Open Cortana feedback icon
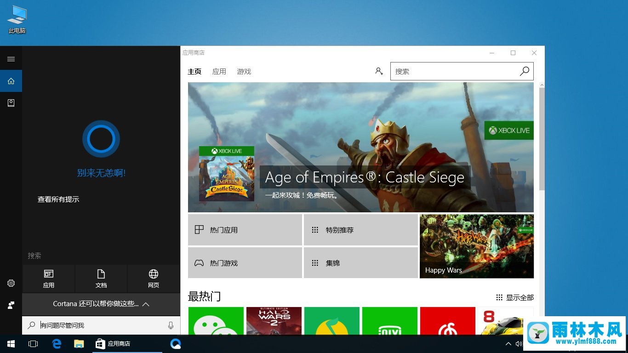Viewport: 628px width, 353px height. coord(11,305)
